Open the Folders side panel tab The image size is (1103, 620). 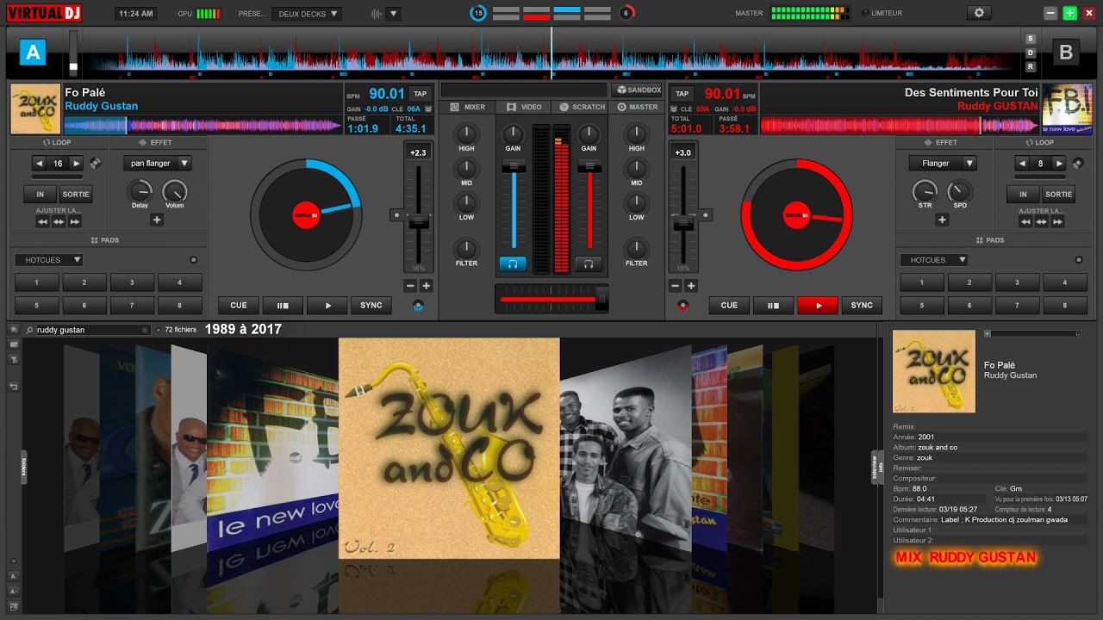pos(23,467)
